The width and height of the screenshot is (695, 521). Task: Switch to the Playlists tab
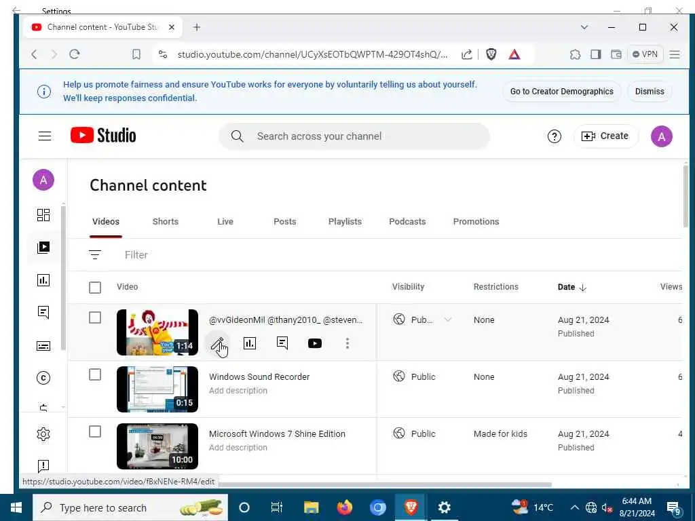tap(345, 222)
